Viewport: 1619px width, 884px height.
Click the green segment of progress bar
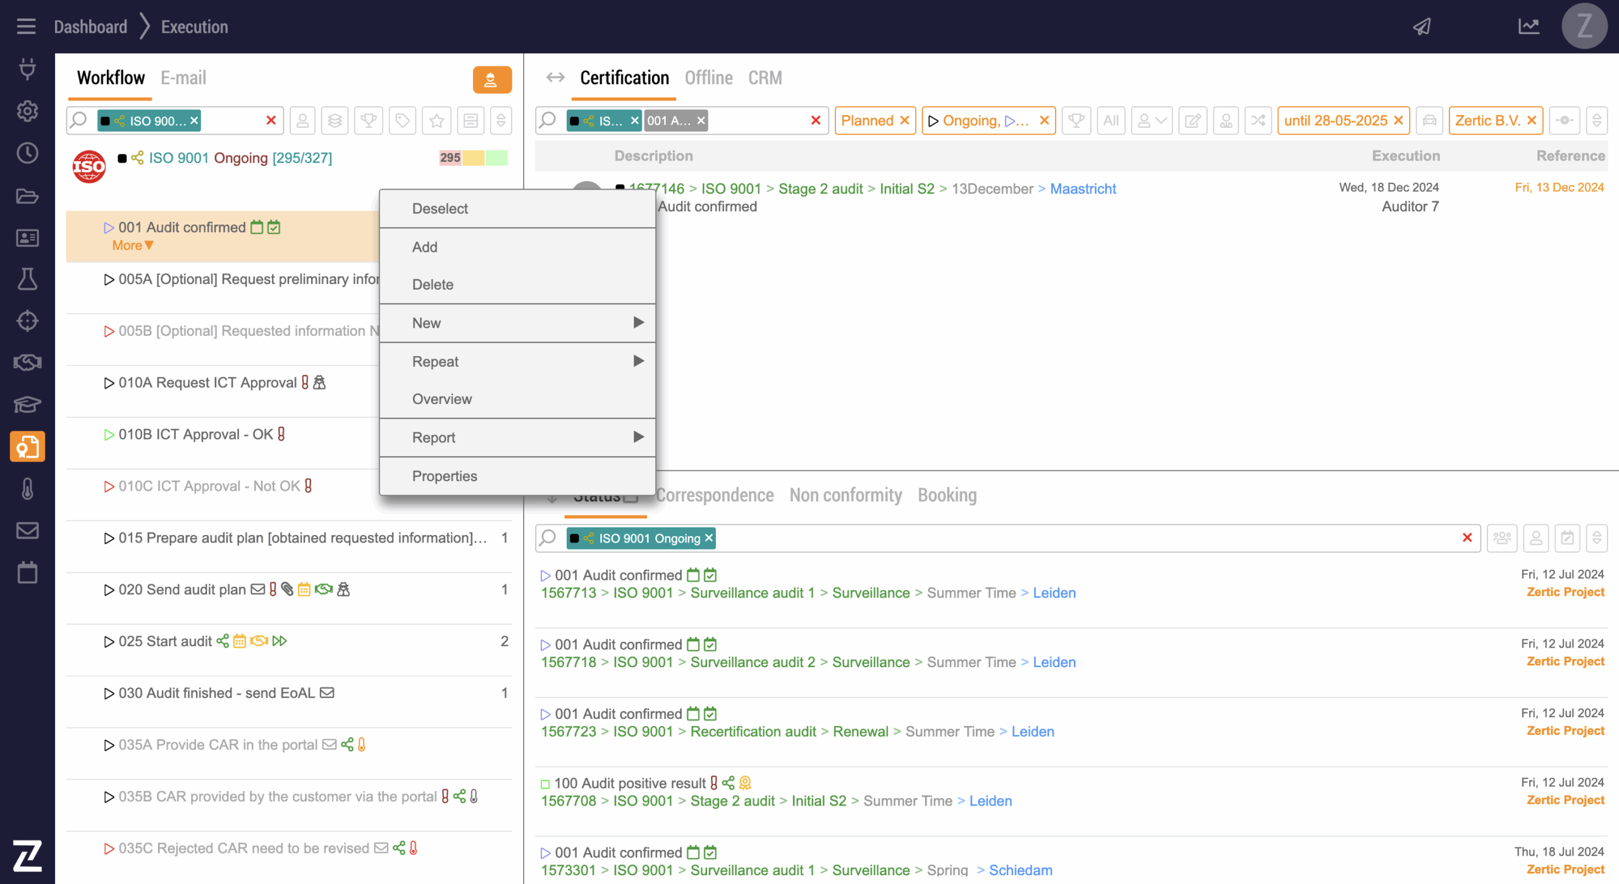(496, 158)
